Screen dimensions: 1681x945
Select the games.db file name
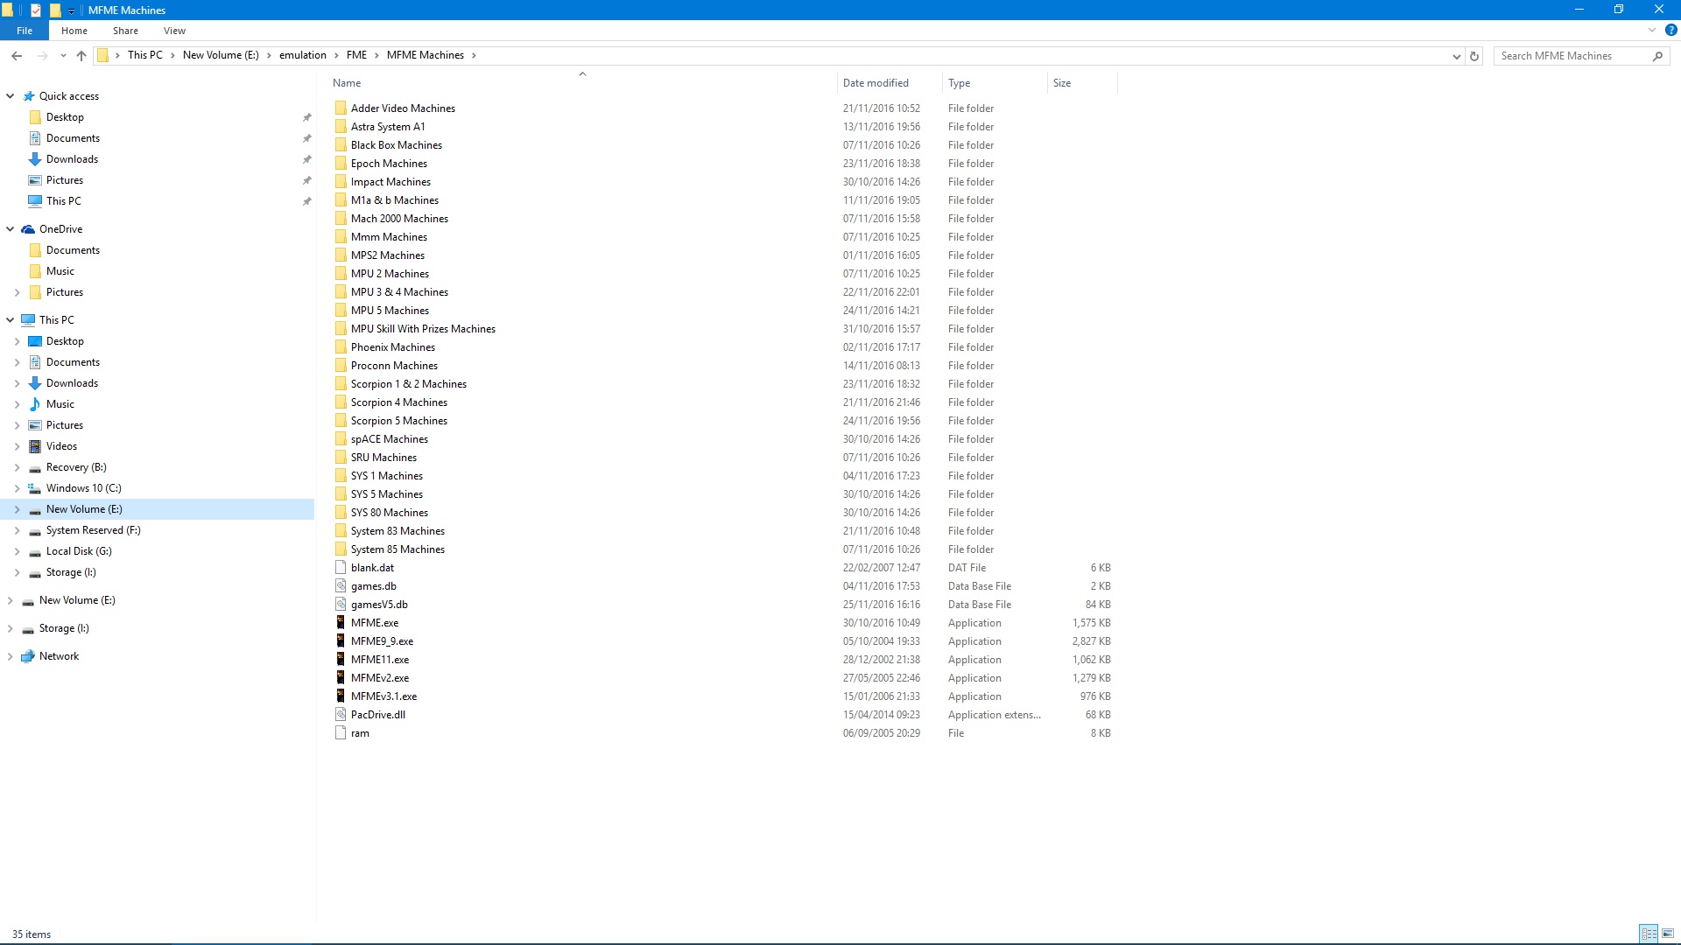pos(374,586)
